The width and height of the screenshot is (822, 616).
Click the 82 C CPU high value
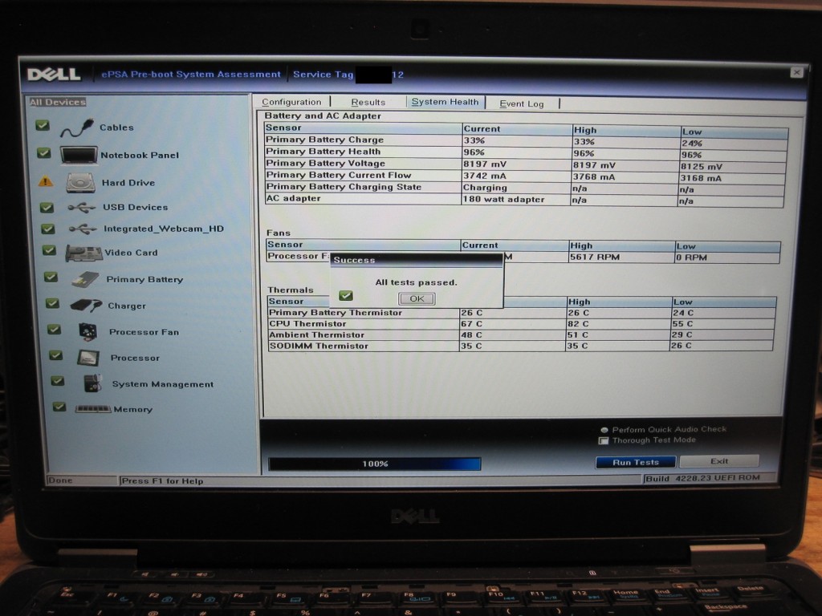[x=578, y=324]
